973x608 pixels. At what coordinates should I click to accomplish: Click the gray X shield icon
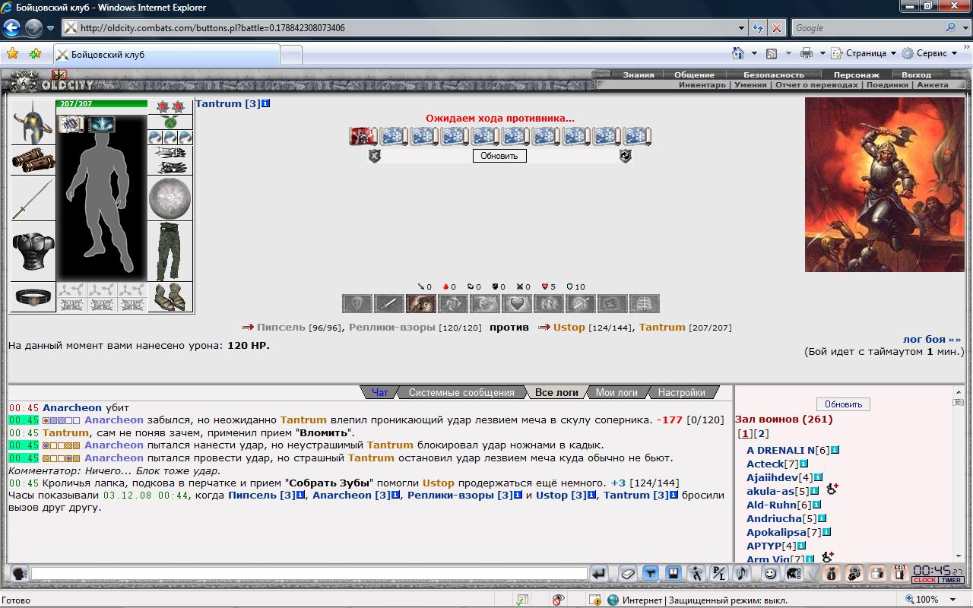(x=374, y=156)
